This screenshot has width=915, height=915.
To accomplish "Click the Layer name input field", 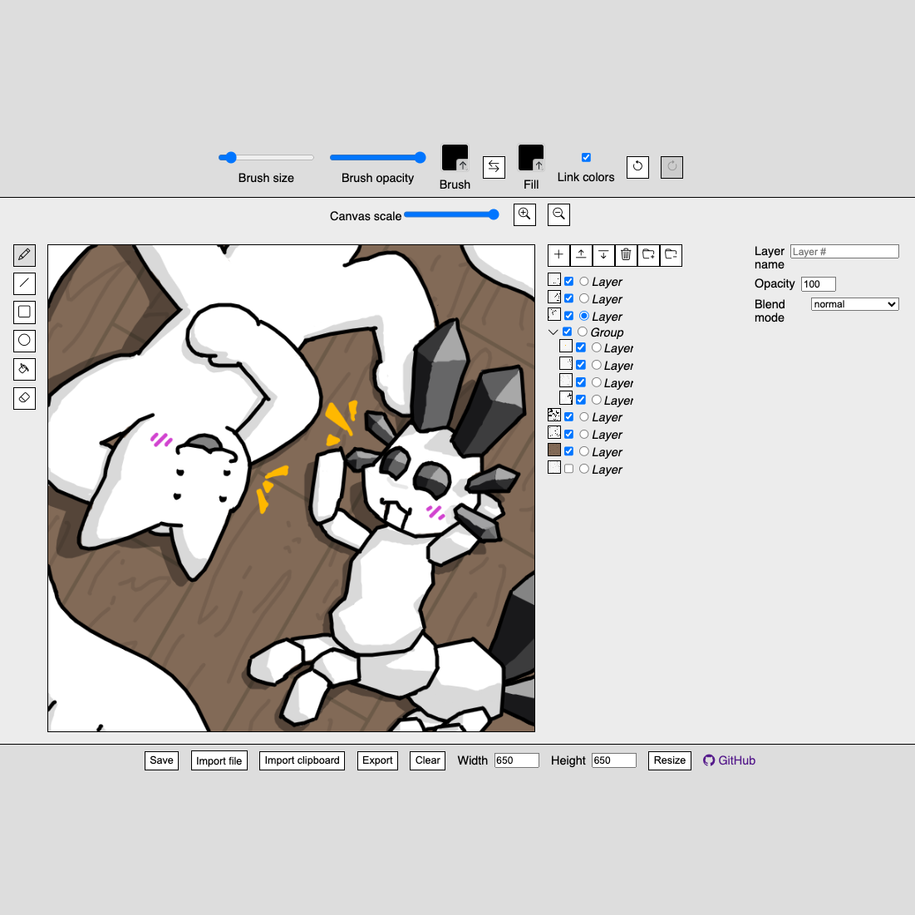I will pos(844,252).
